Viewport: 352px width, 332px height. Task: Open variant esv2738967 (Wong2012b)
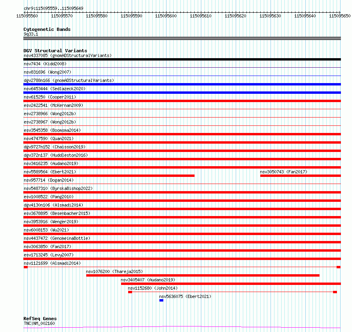(50, 122)
